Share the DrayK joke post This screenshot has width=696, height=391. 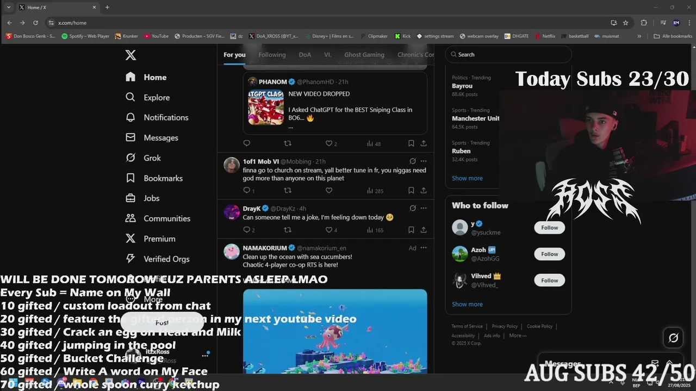[x=424, y=230]
